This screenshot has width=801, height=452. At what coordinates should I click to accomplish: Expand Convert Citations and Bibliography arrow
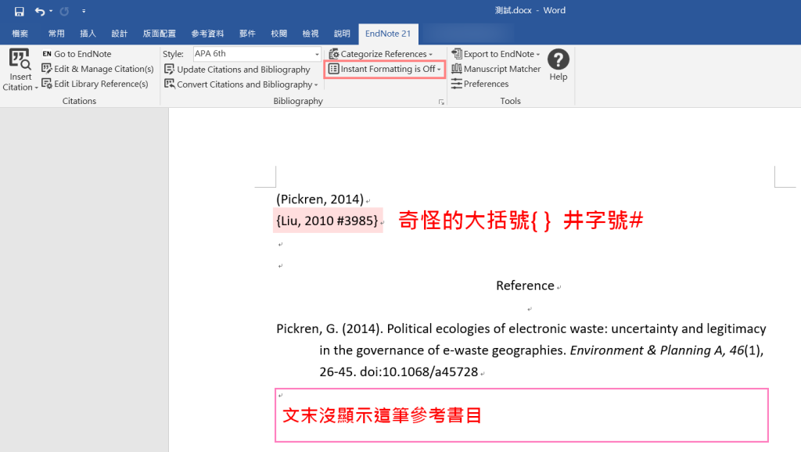tap(316, 84)
